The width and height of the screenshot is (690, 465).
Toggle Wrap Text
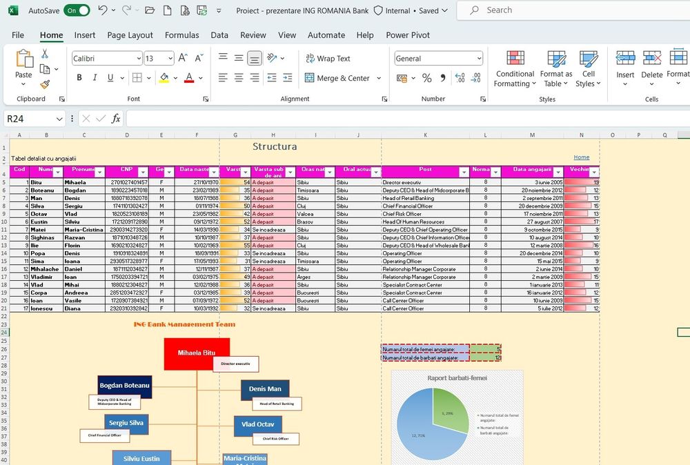click(x=328, y=59)
